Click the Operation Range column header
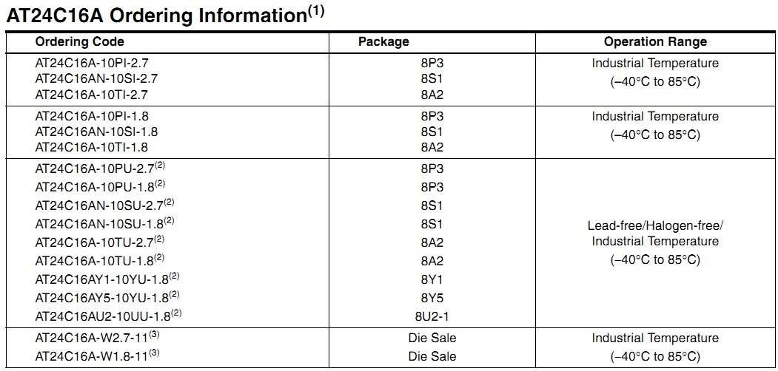The image size is (778, 371). [x=655, y=41]
